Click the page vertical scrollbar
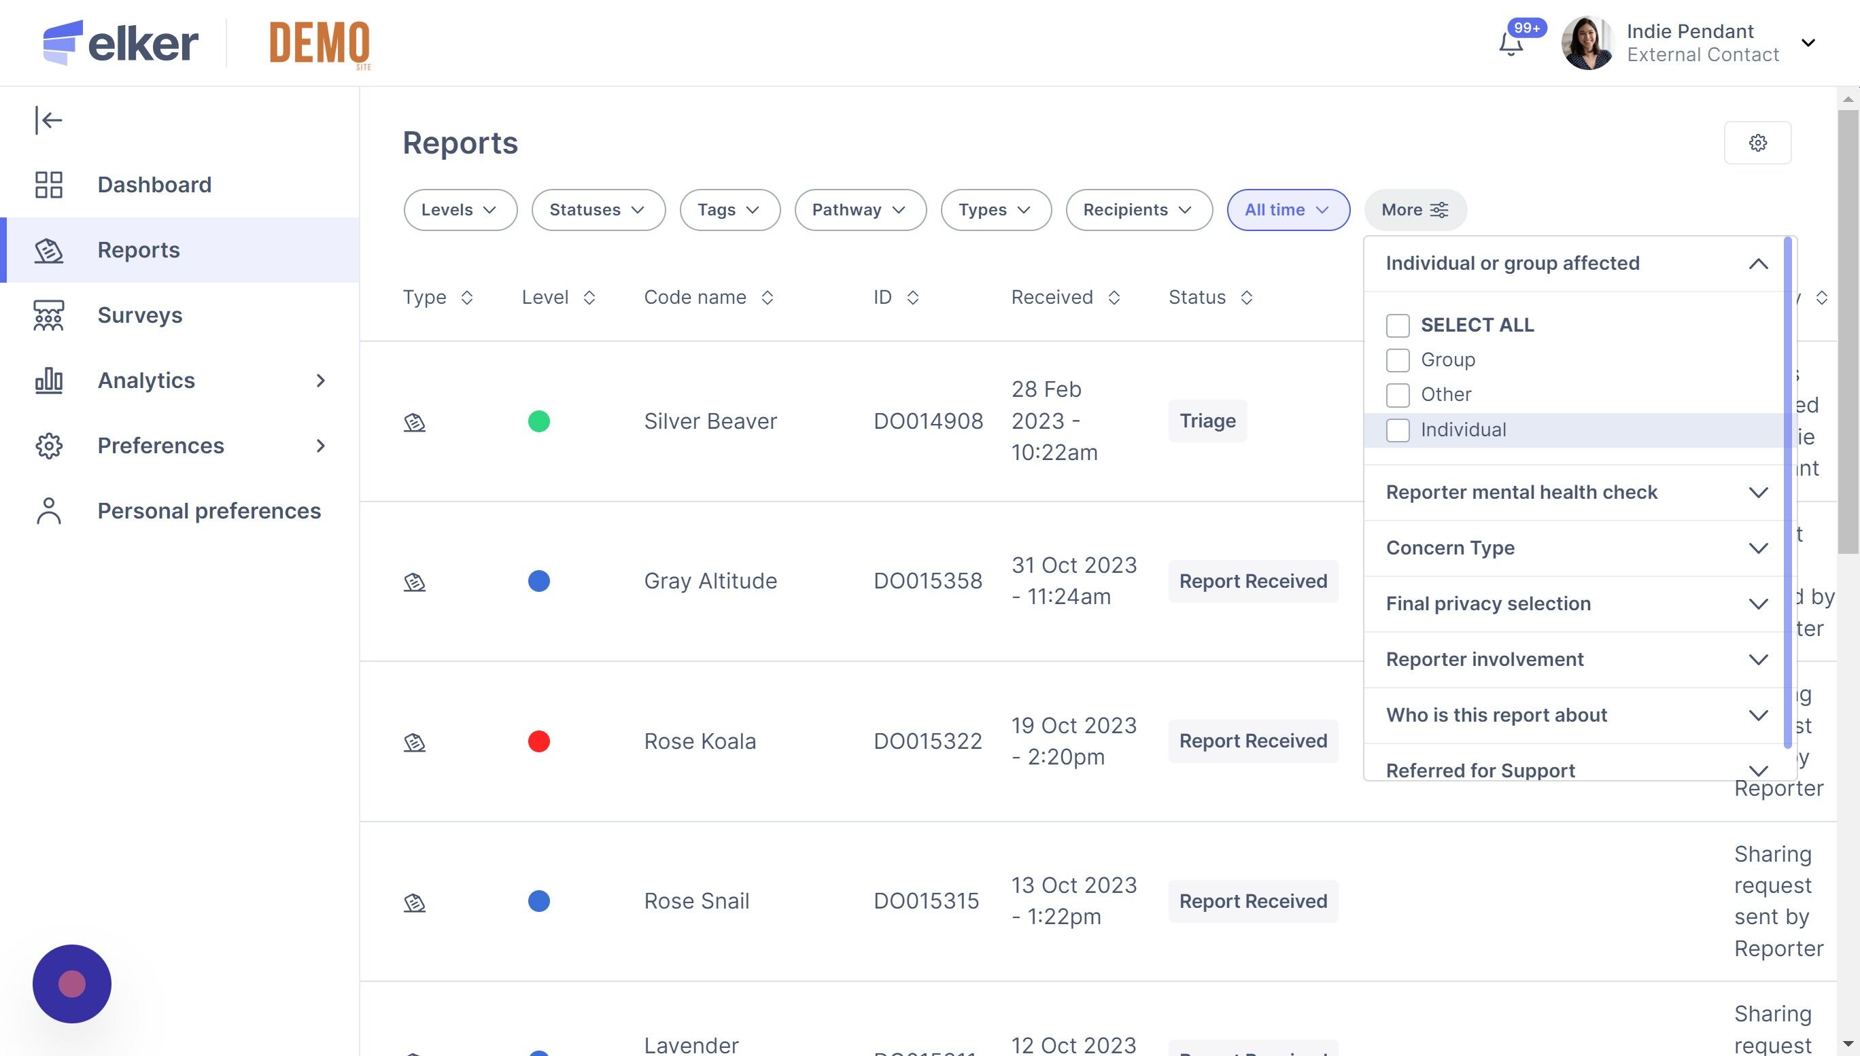1860x1056 pixels. (x=1848, y=334)
